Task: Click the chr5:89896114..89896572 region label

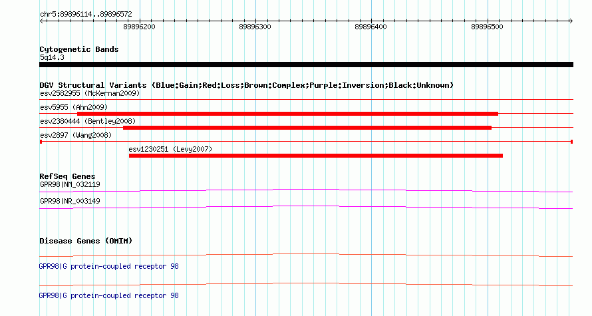Action: tap(86, 15)
